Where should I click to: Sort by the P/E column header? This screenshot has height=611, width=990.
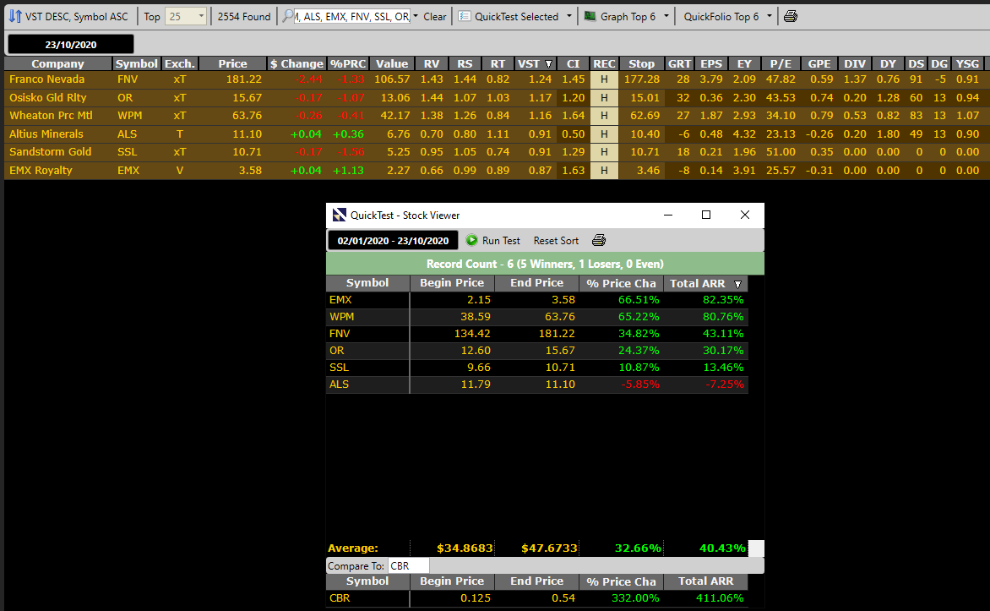pyautogui.click(x=781, y=64)
